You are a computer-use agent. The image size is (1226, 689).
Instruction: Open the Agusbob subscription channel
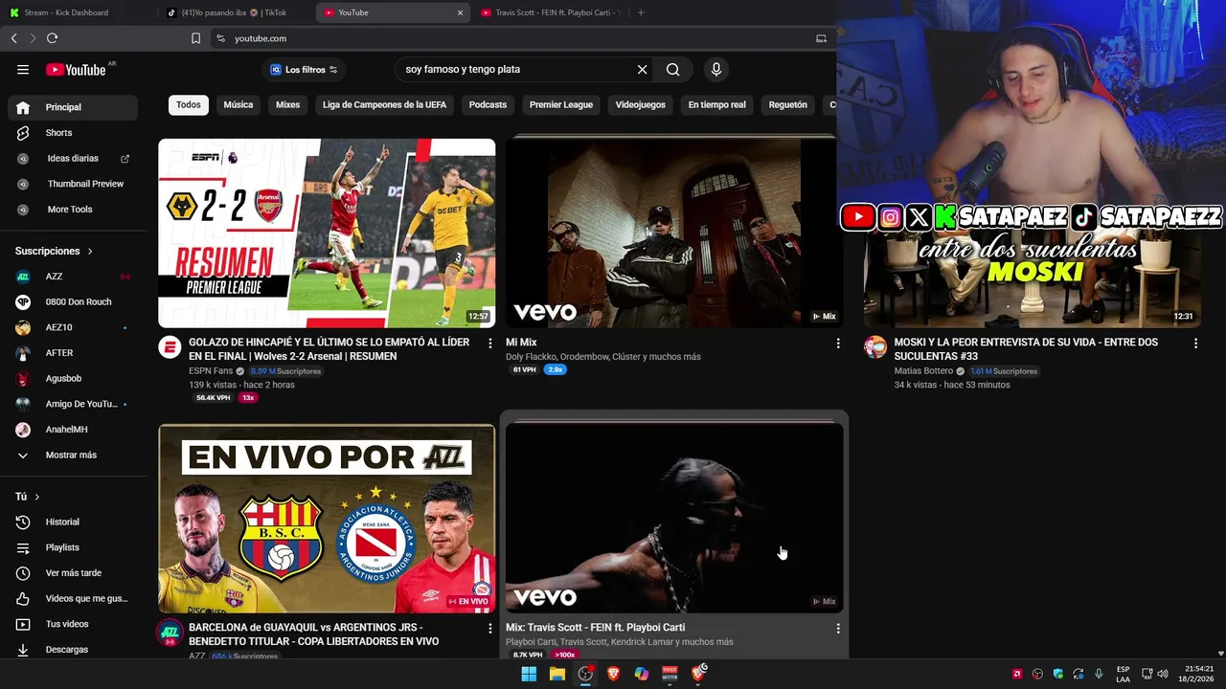click(x=73, y=378)
